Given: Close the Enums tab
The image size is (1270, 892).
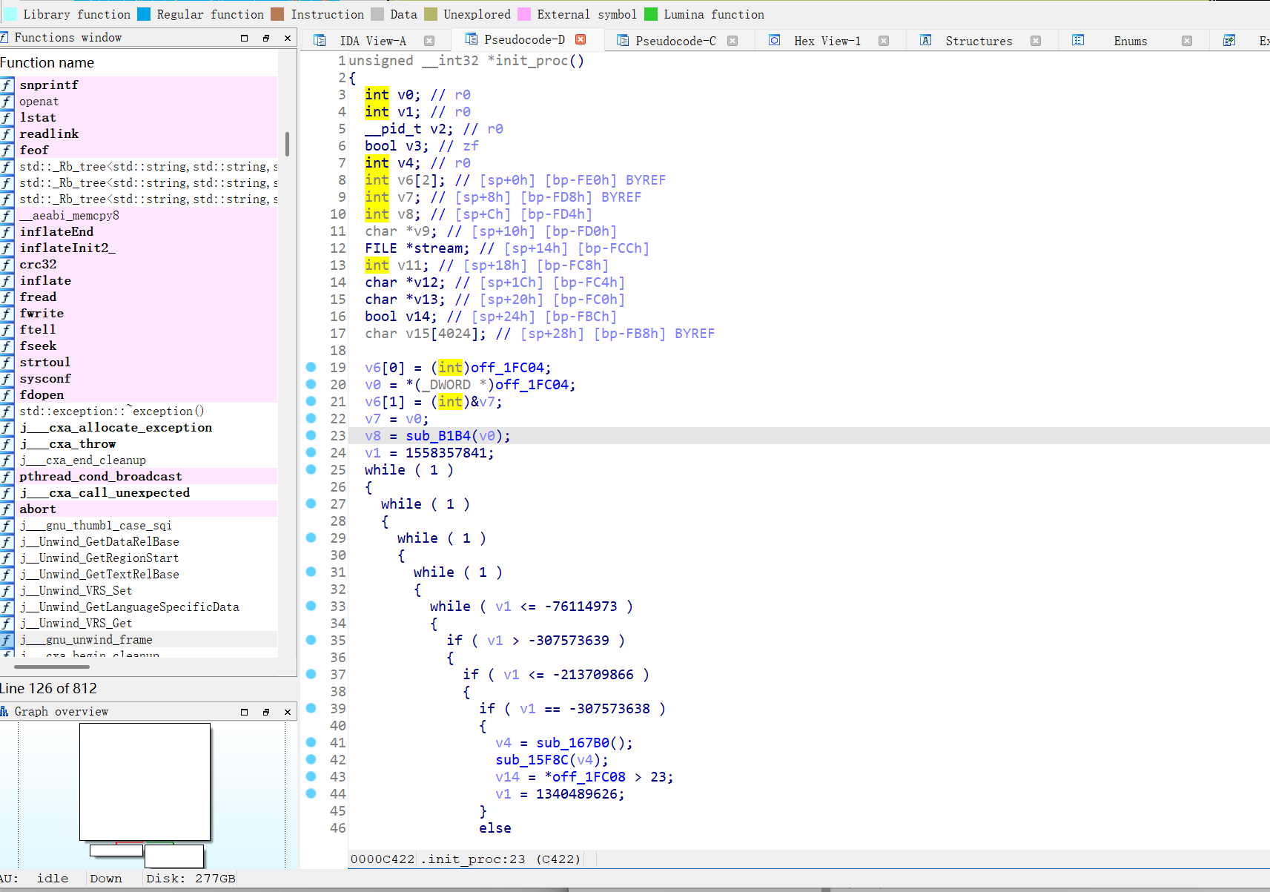Looking at the screenshot, I should (x=1187, y=41).
